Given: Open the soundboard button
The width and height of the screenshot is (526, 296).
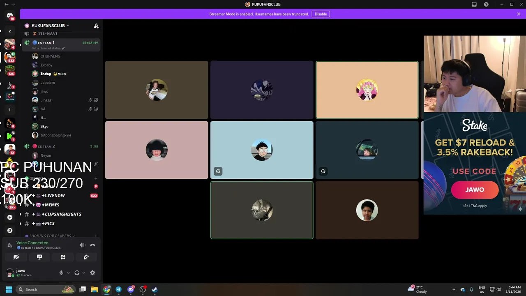Looking at the screenshot, I should pyautogui.click(x=86, y=257).
